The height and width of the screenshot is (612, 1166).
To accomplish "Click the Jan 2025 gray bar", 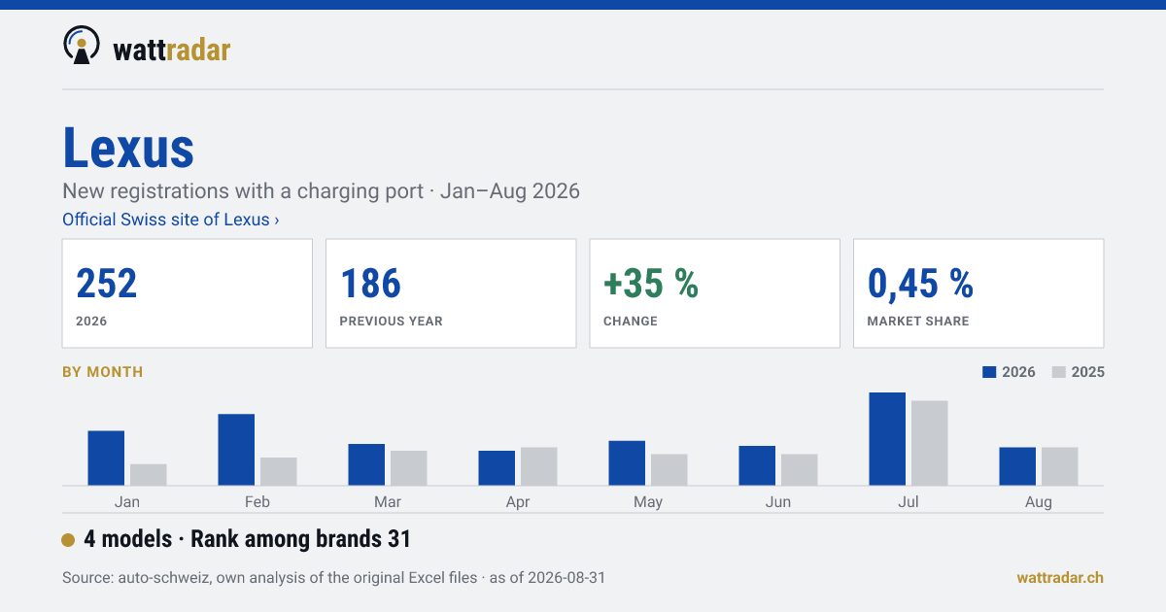I will click(x=149, y=474).
